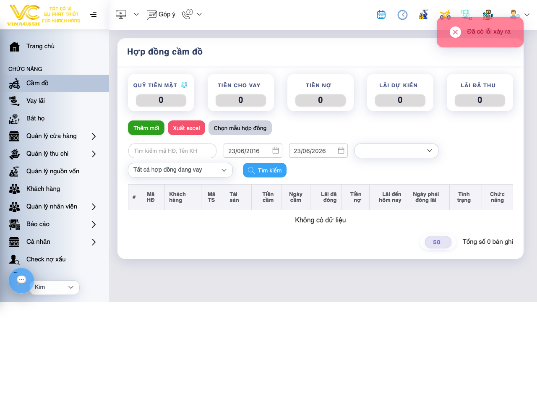537x399 pixels.
Task: Open the start date calendar picker
Action: click(276, 150)
